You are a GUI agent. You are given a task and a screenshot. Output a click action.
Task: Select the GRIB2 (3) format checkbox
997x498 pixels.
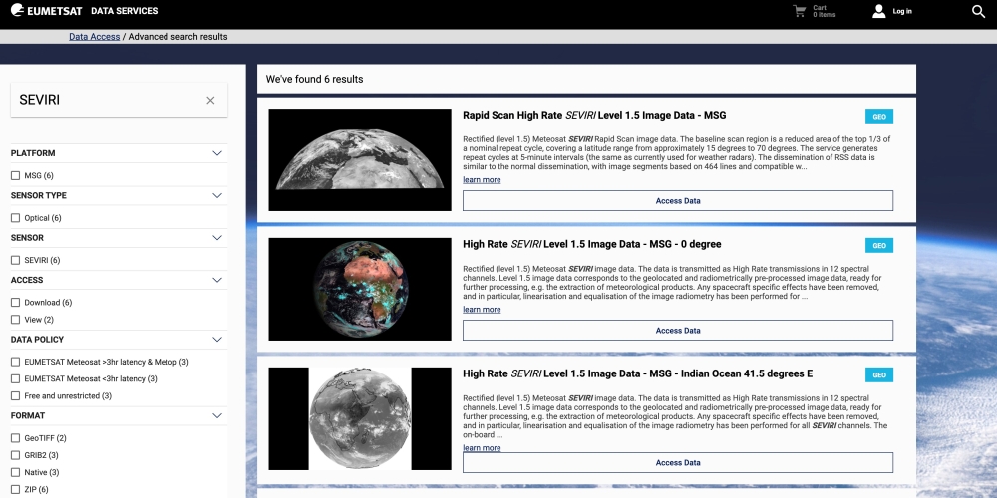[15, 455]
